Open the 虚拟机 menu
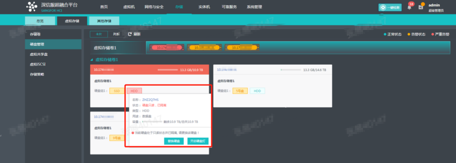 129,7
